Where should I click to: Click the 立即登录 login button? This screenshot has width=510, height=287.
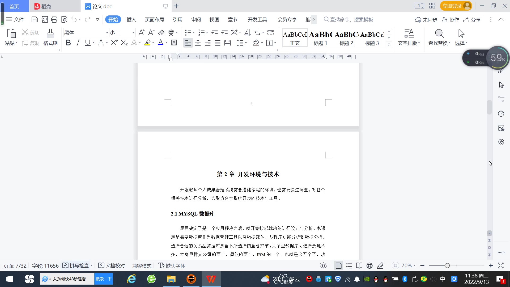452,6
